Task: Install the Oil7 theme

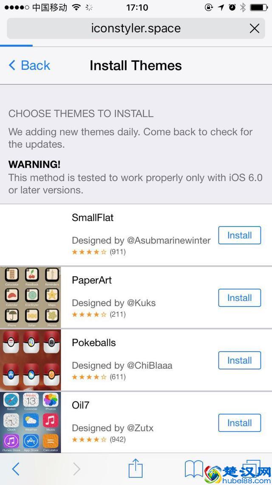Action: (x=240, y=423)
